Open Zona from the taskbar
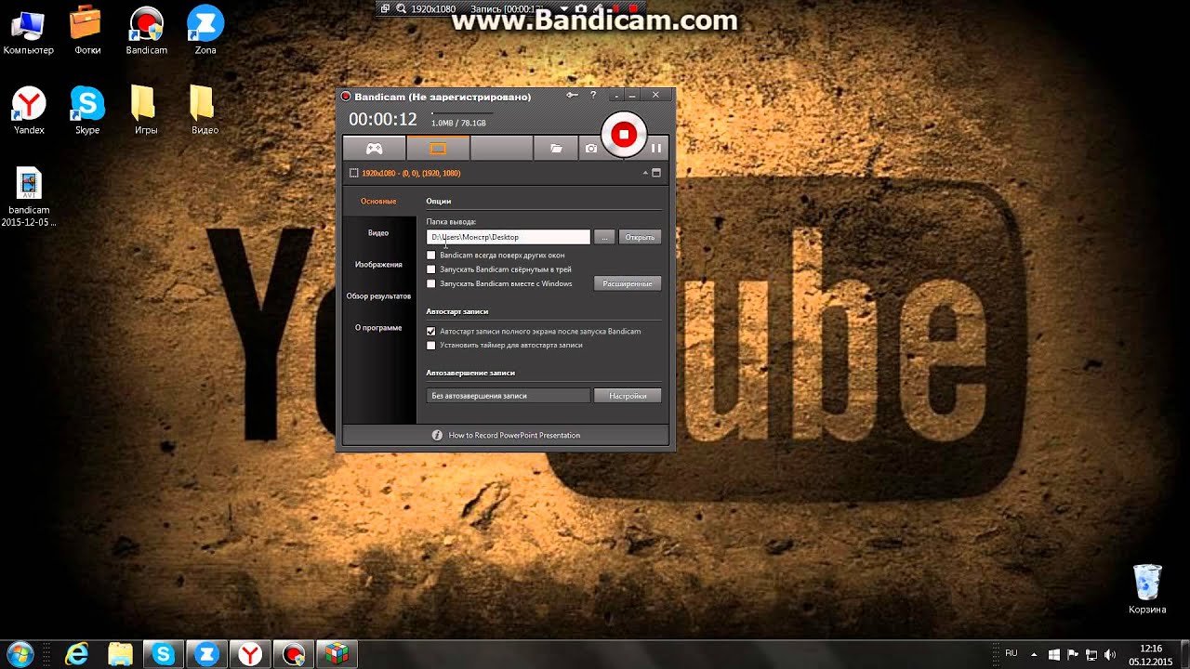The height and width of the screenshot is (669, 1190). (206, 654)
